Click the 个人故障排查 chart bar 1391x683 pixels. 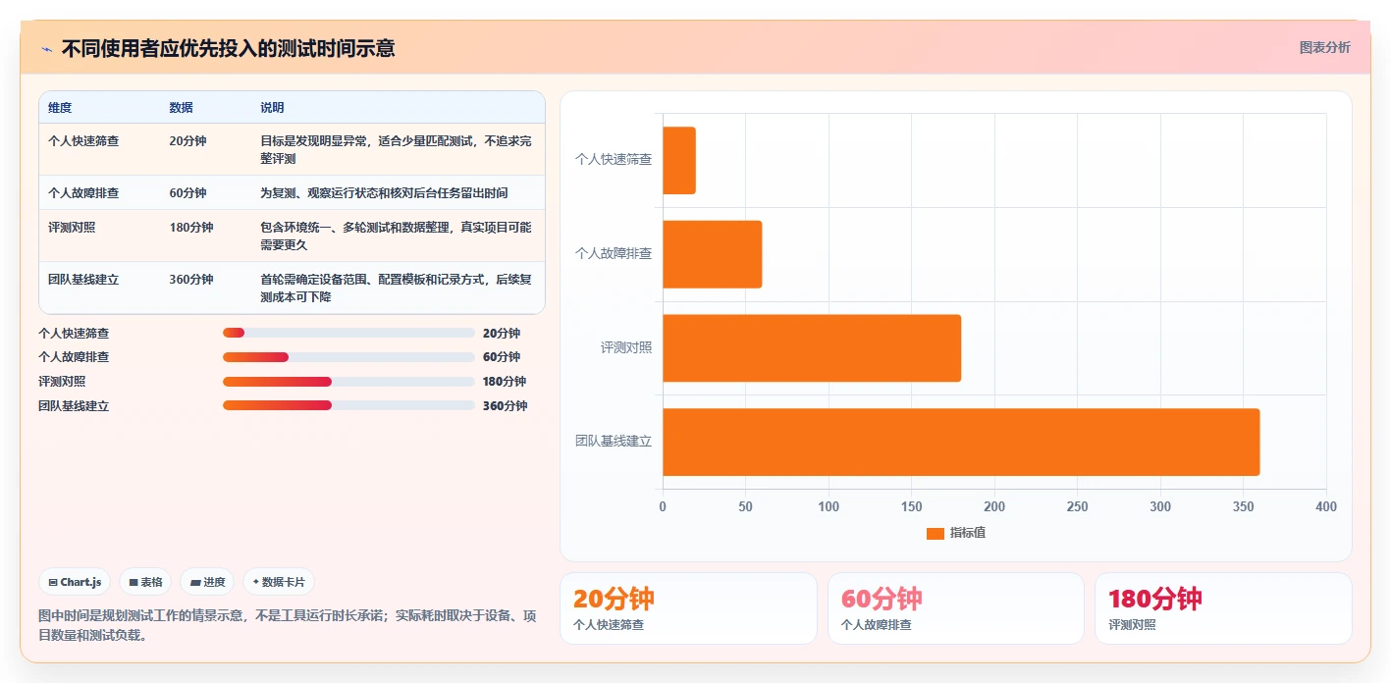[713, 254]
